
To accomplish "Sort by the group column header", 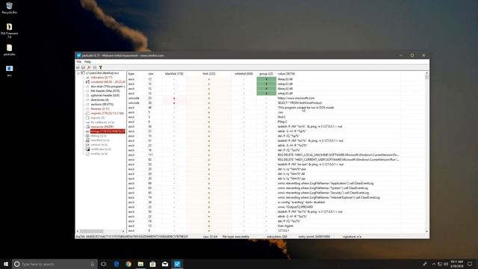I will pos(266,74).
